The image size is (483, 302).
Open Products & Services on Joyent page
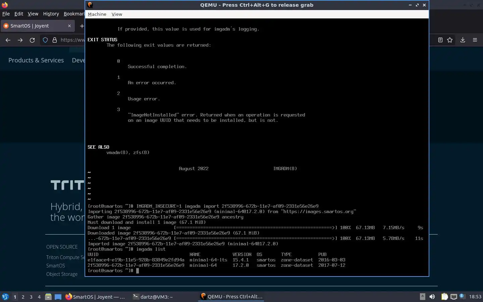[36, 60]
